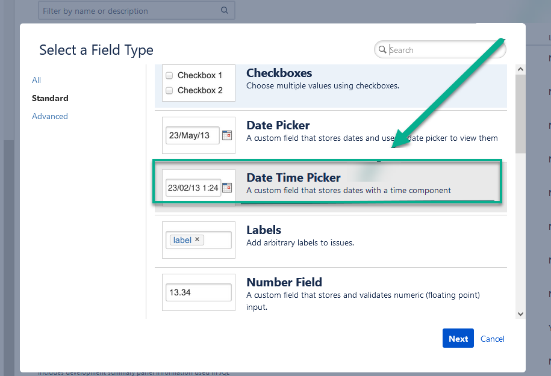The width and height of the screenshot is (551, 376).
Task: Switch to Standard field types
Action: pos(50,98)
